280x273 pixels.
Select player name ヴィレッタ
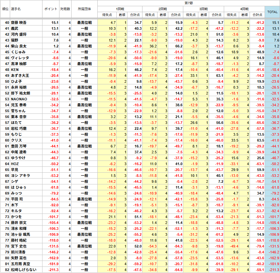[20, 58]
